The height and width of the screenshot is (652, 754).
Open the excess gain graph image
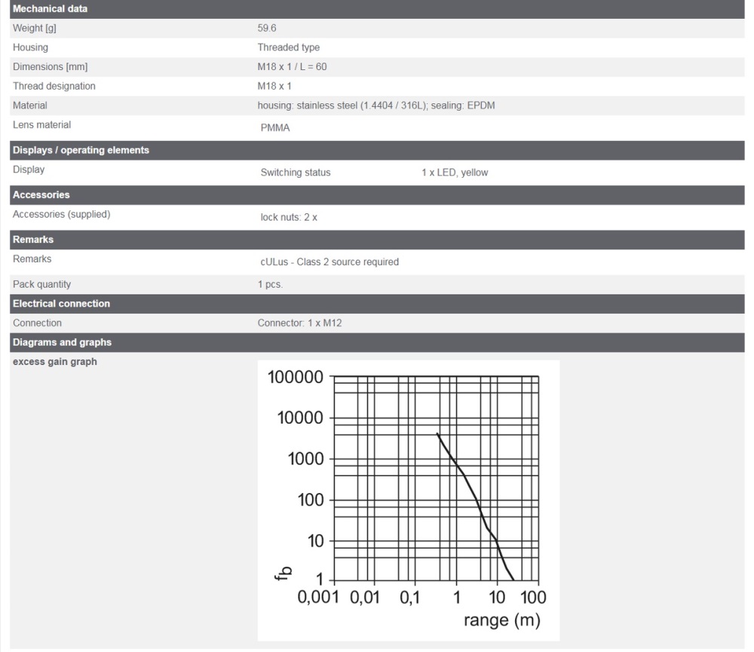pos(408,500)
